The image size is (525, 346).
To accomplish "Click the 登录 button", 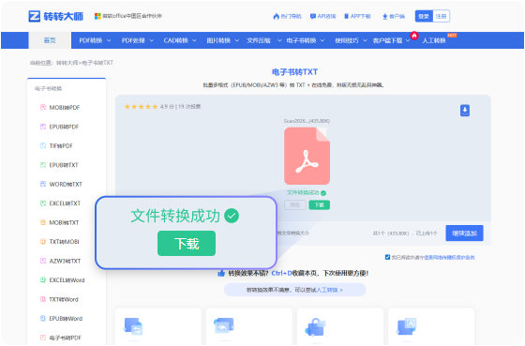I will click(424, 16).
